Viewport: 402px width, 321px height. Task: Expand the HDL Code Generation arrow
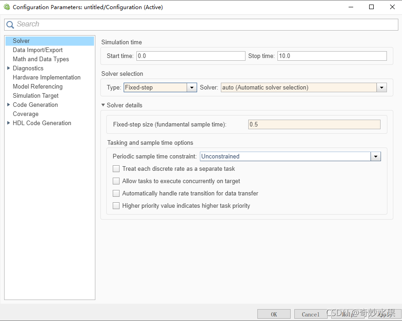(9, 123)
